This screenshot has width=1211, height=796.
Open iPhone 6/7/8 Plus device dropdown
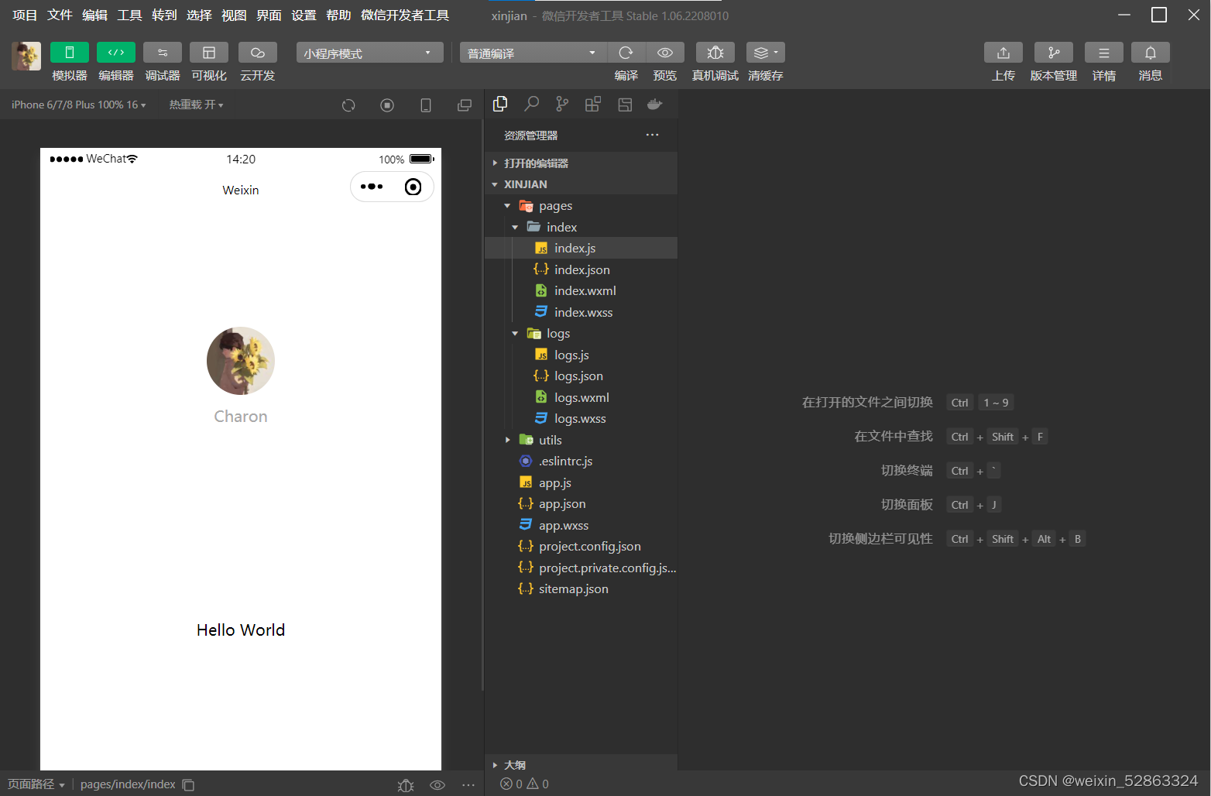[79, 105]
